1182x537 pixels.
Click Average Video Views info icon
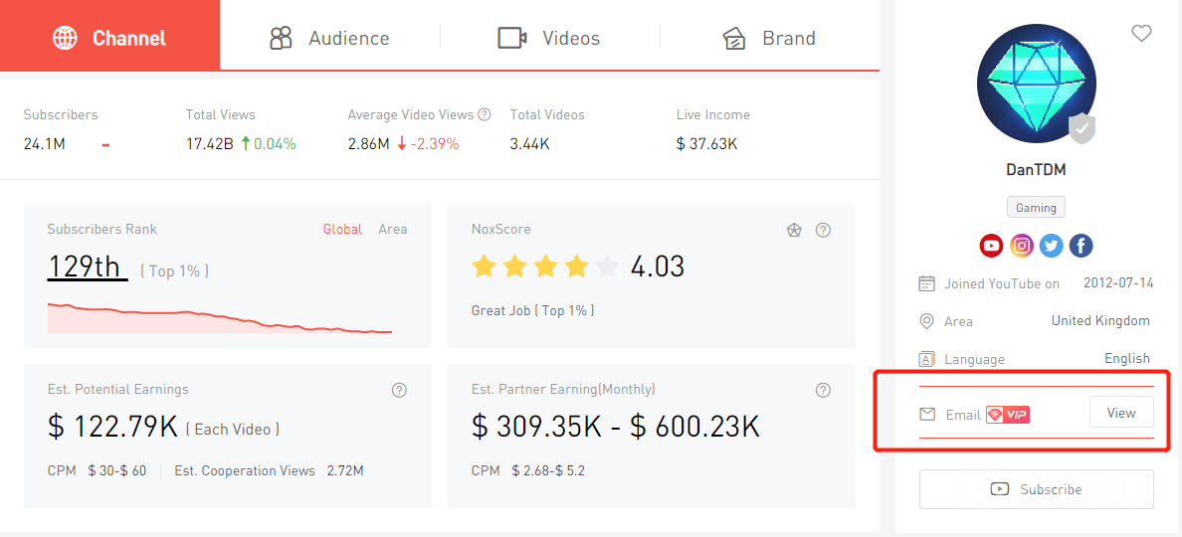pos(484,114)
